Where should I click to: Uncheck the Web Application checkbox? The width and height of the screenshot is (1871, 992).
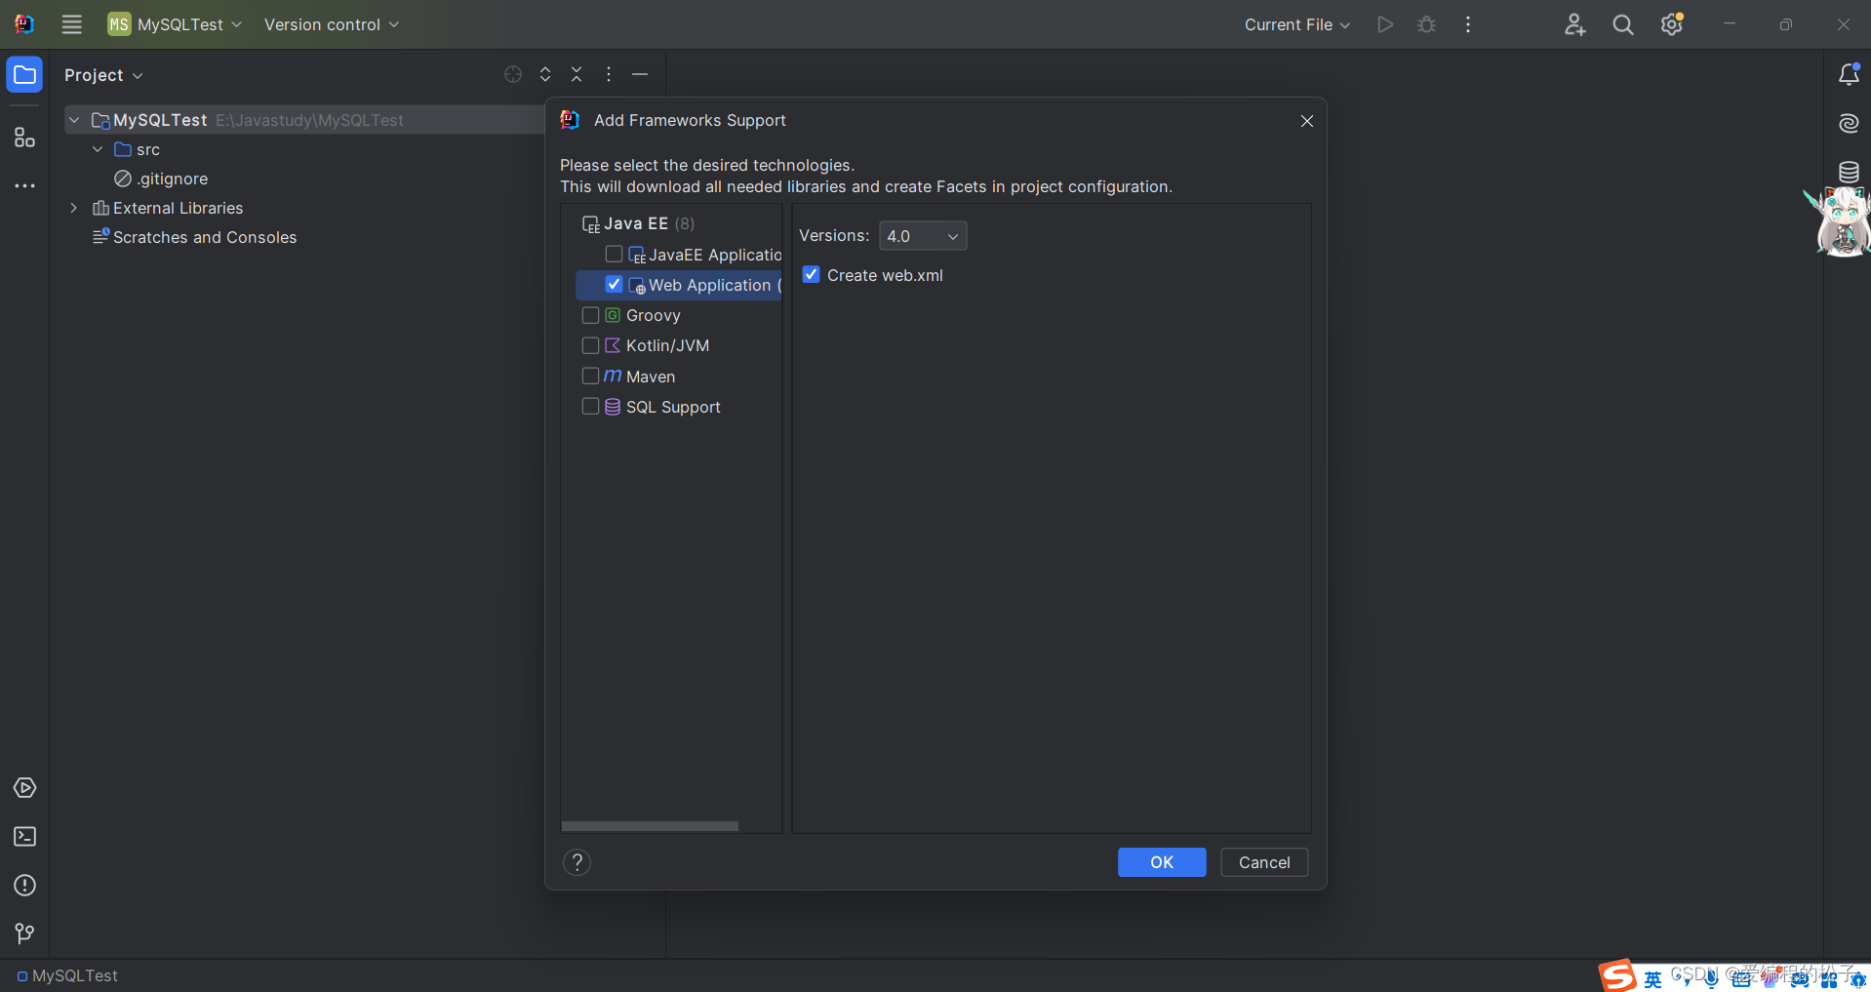pyautogui.click(x=614, y=285)
